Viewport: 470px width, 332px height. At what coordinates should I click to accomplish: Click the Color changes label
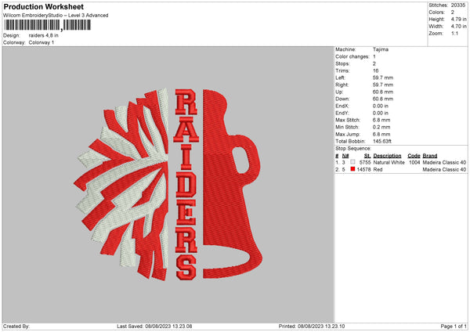tap(352, 56)
